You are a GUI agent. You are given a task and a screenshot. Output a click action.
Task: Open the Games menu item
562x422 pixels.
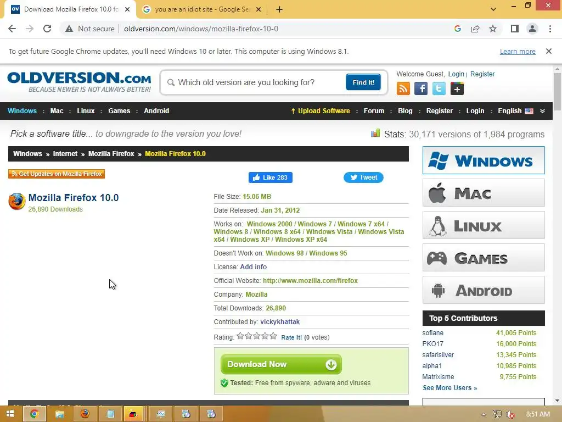click(119, 111)
